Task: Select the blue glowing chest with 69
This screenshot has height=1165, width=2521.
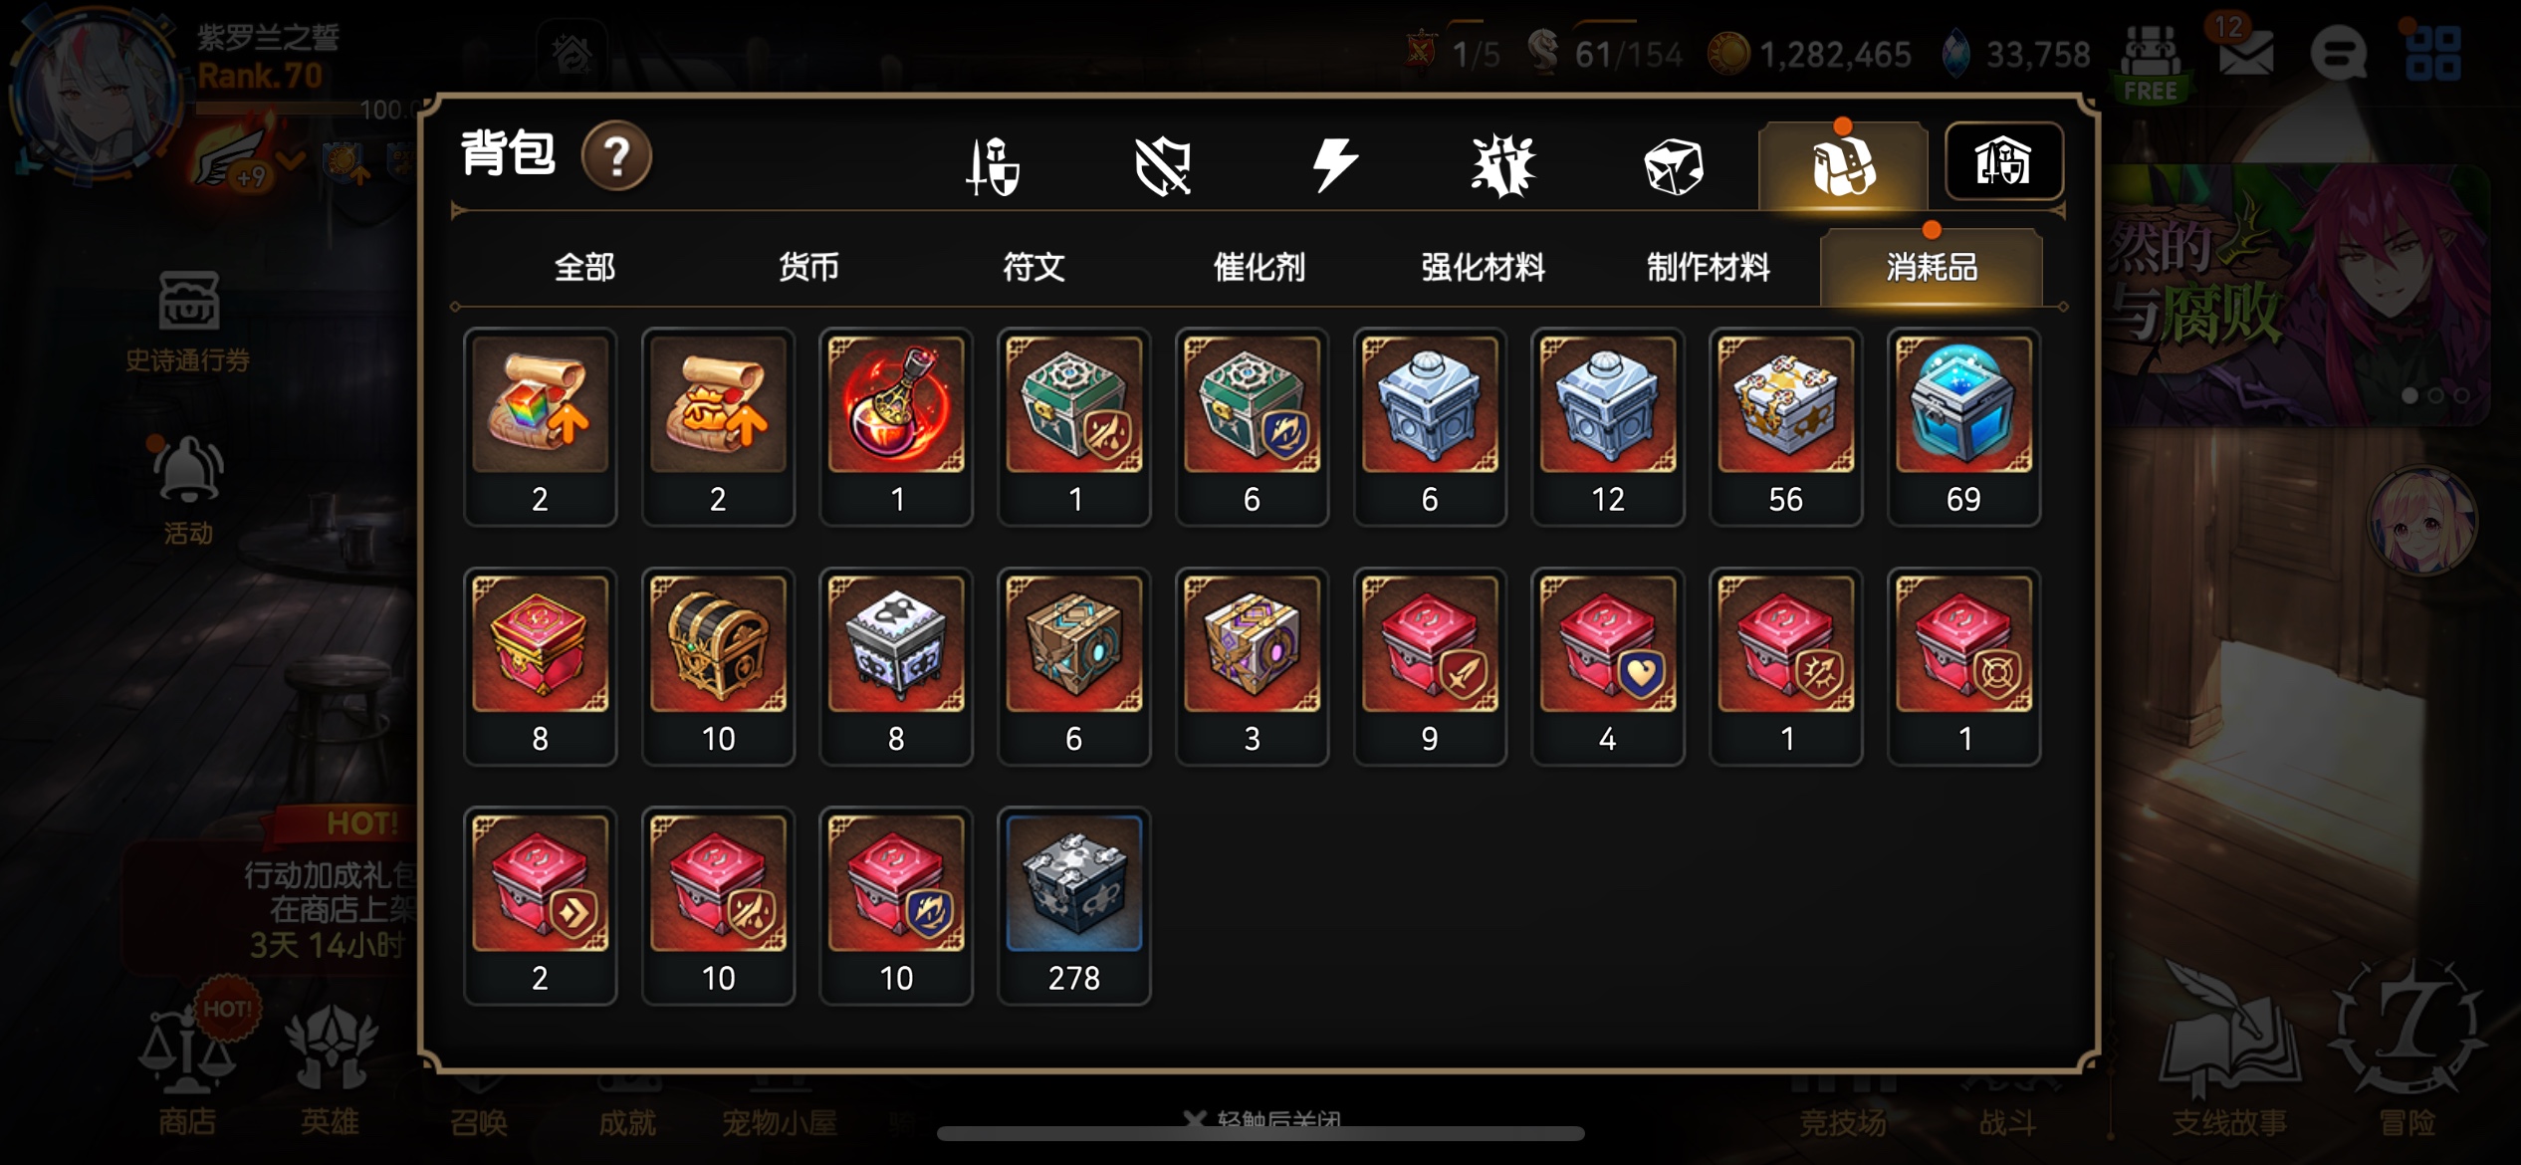Action: [1963, 426]
